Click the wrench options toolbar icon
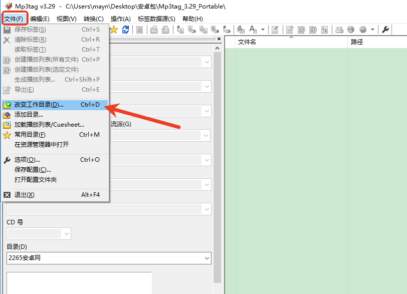The height and width of the screenshot is (294, 407). (385, 30)
